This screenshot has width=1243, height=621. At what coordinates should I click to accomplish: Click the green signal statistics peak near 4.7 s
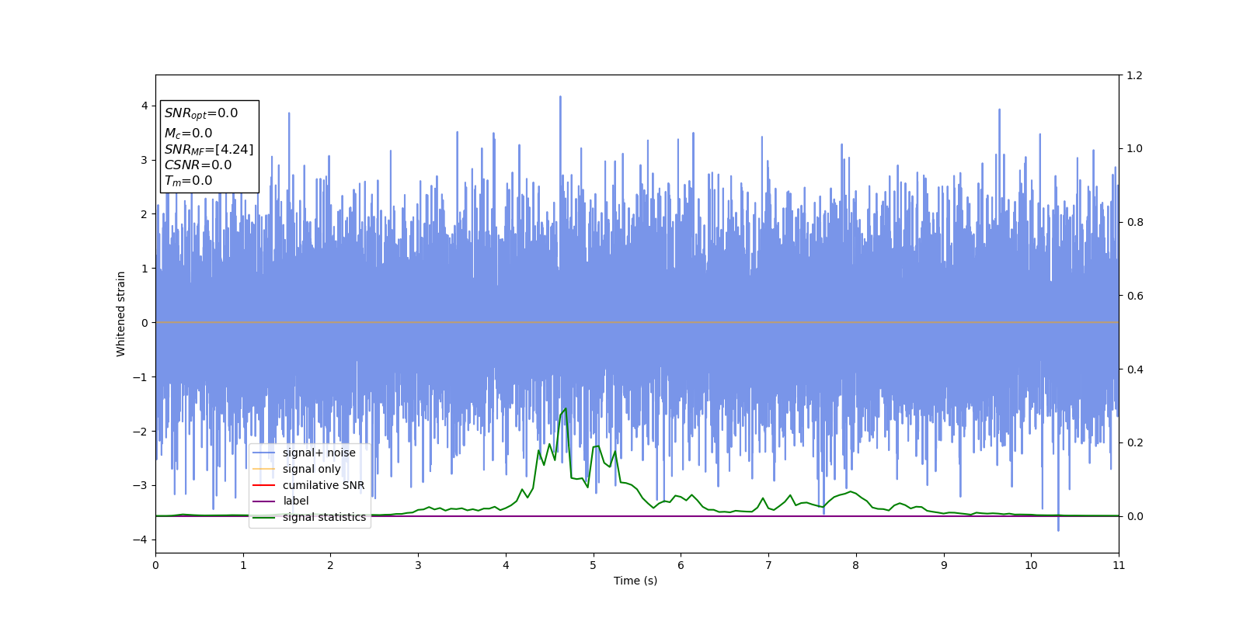coord(566,408)
